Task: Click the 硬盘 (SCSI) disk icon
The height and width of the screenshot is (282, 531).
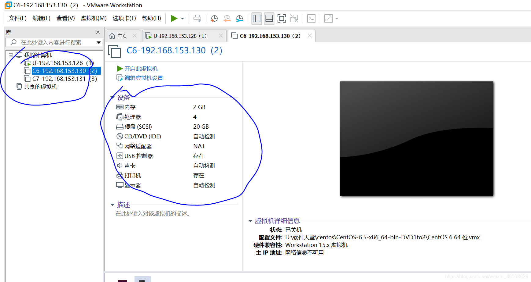Action: (120, 127)
